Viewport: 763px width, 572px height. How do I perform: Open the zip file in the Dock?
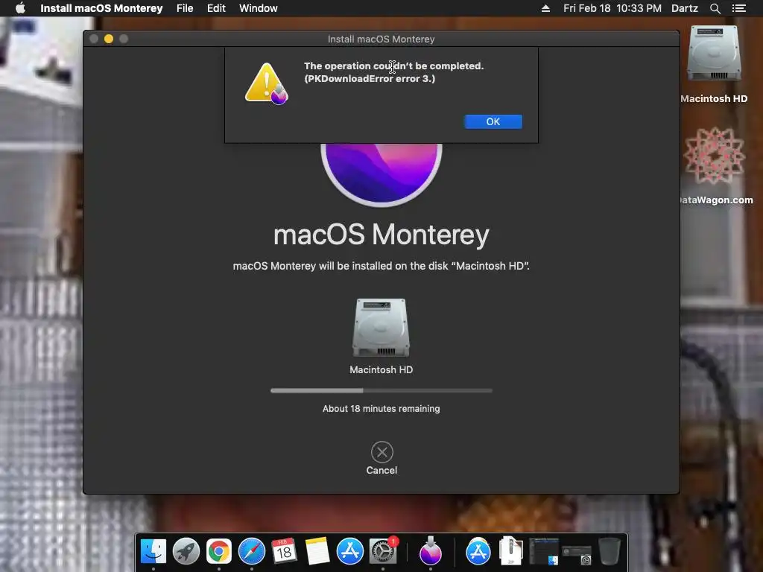pos(510,551)
